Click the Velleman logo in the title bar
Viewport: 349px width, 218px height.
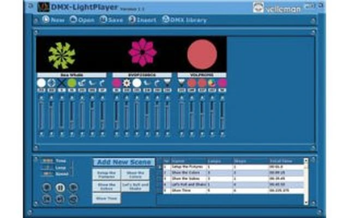(x=277, y=8)
